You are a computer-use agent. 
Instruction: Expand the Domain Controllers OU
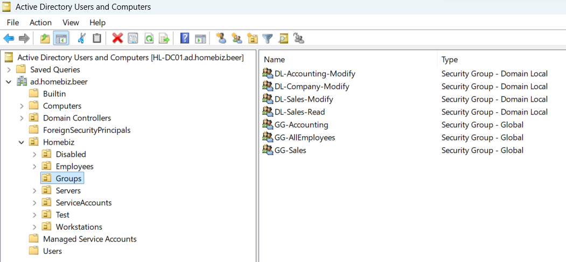(x=22, y=118)
